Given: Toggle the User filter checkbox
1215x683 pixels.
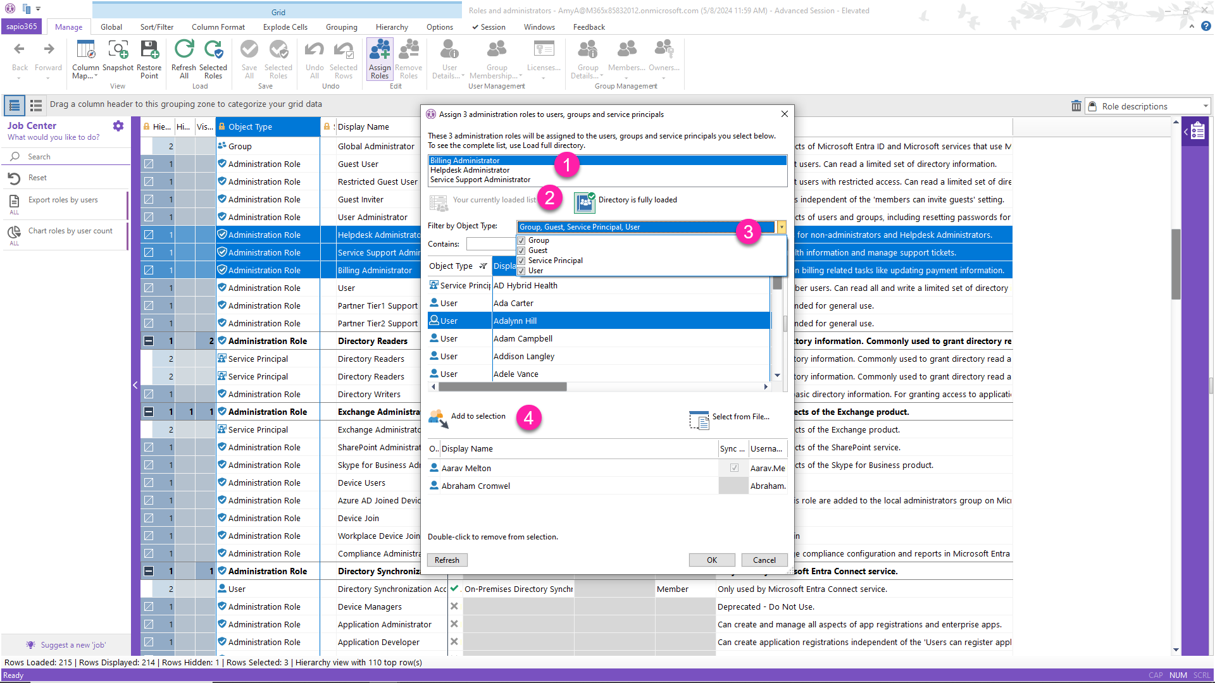Looking at the screenshot, I should coord(521,271).
